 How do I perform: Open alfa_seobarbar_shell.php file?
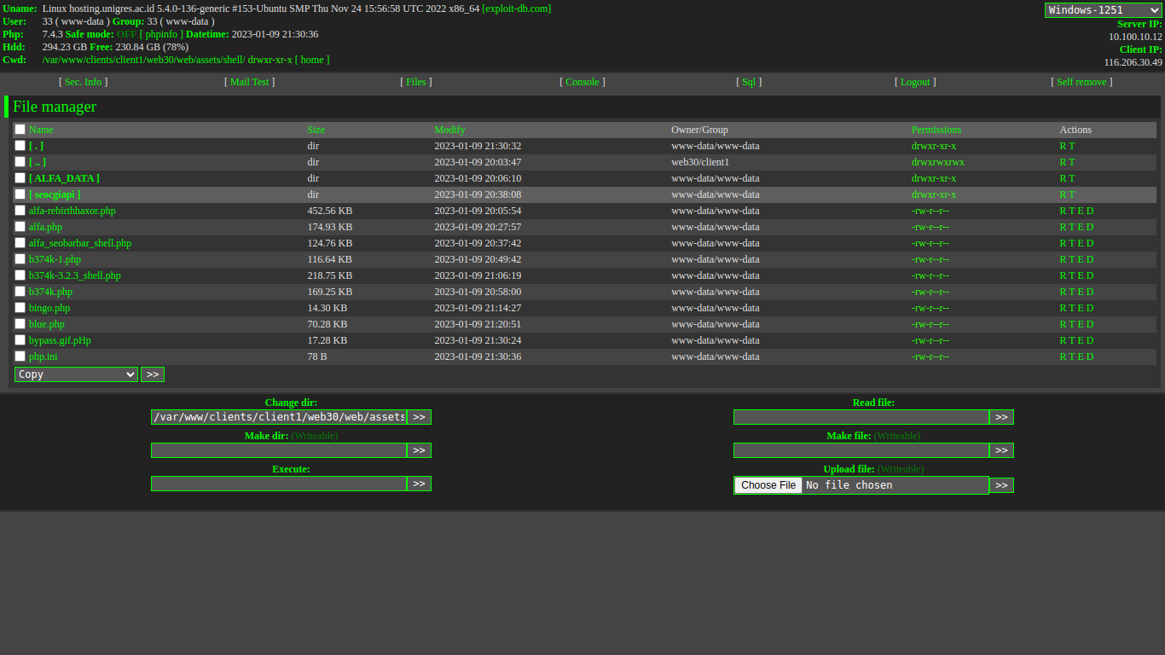(x=80, y=243)
